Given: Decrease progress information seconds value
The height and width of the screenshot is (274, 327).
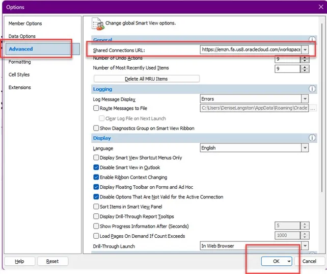Looking at the screenshot, I should pos(305,228).
